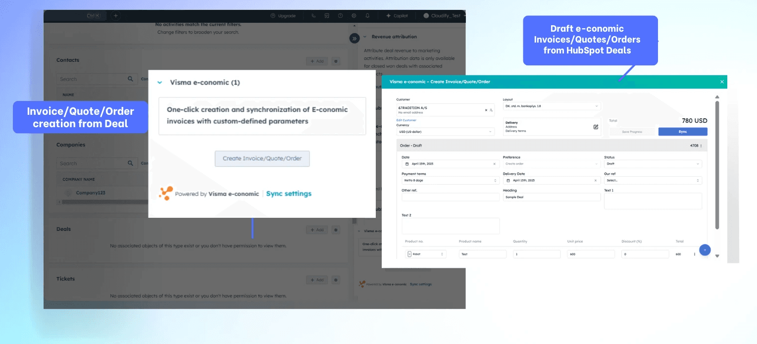This screenshot has width=757, height=344.
Task: Open the Tickets card settings gear
Action: (x=336, y=280)
